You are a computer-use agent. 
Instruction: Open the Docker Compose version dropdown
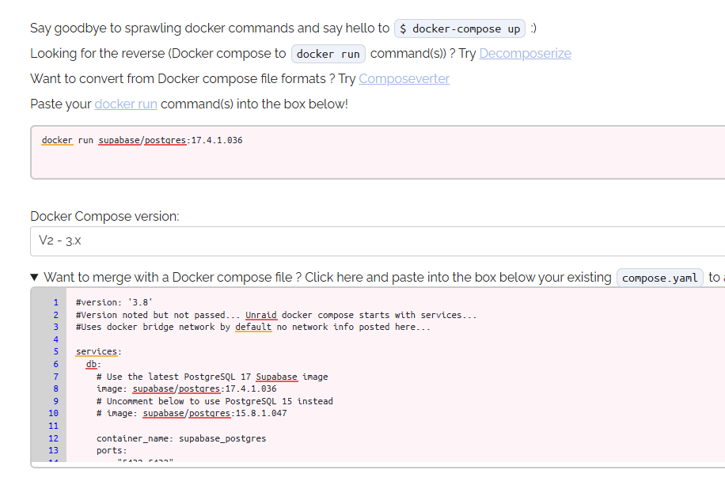[378, 241]
